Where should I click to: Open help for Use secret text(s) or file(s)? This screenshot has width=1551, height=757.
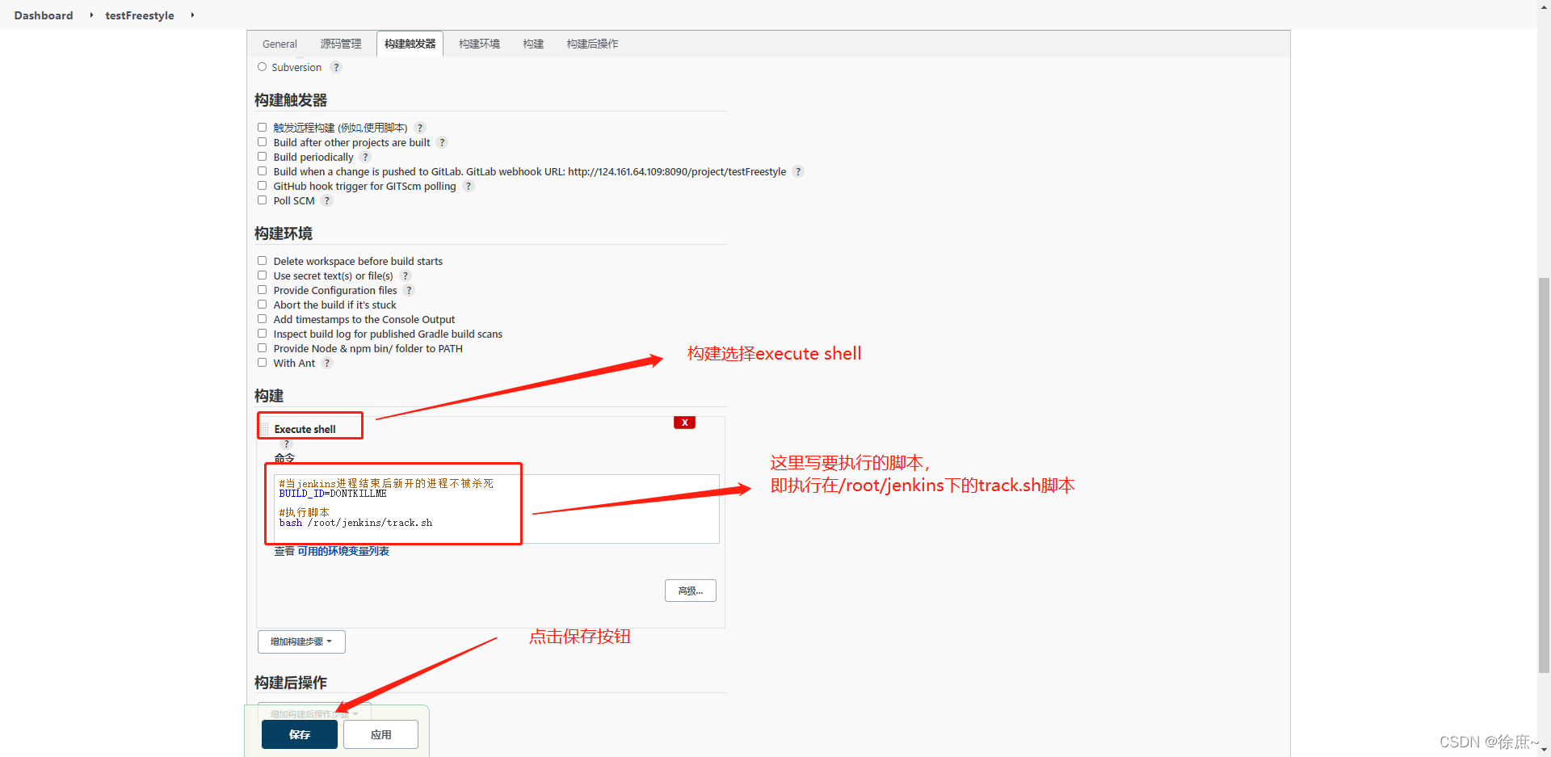406,275
